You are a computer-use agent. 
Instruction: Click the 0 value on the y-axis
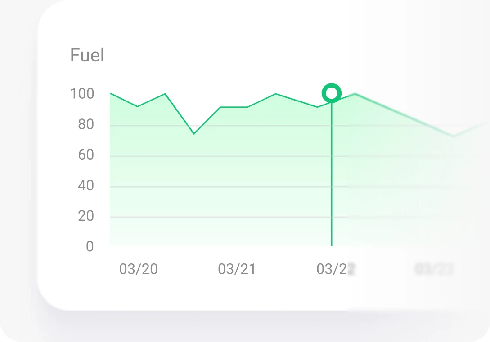pyautogui.click(x=90, y=246)
